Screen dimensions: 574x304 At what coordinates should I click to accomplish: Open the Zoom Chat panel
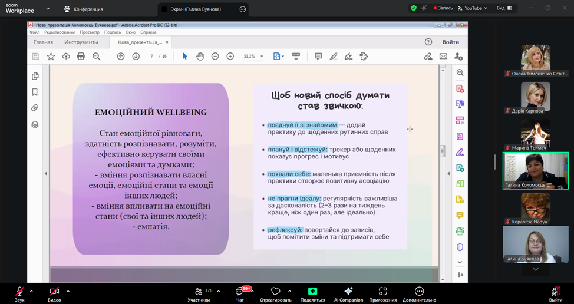(240, 292)
